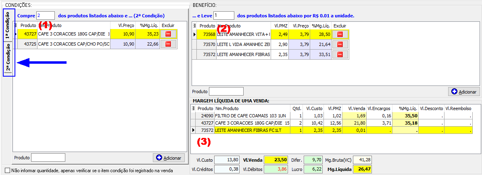The image size is (482, 175).
Task: Select row CAFE 3 CORACOES 180G CAP/DIE in conditions
Action: coord(95,34)
